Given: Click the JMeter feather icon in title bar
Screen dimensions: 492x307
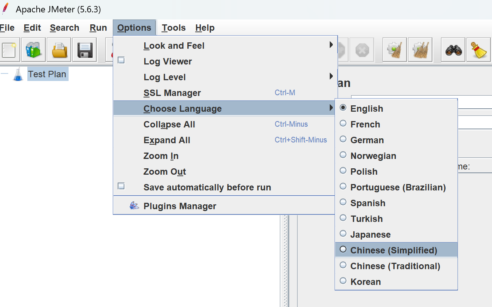Looking at the screenshot, I should click(5, 9).
